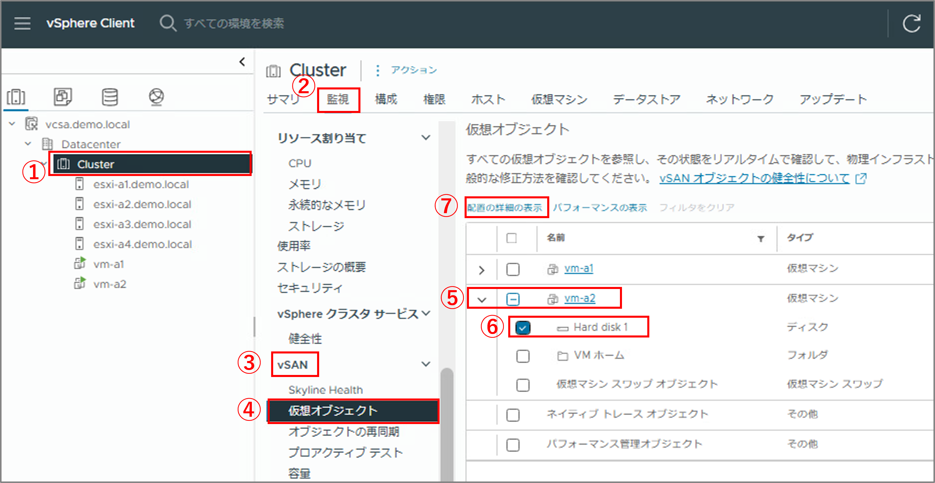Refresh the vSphere Client view
The image size is (935, 483).
click(911, 24)
